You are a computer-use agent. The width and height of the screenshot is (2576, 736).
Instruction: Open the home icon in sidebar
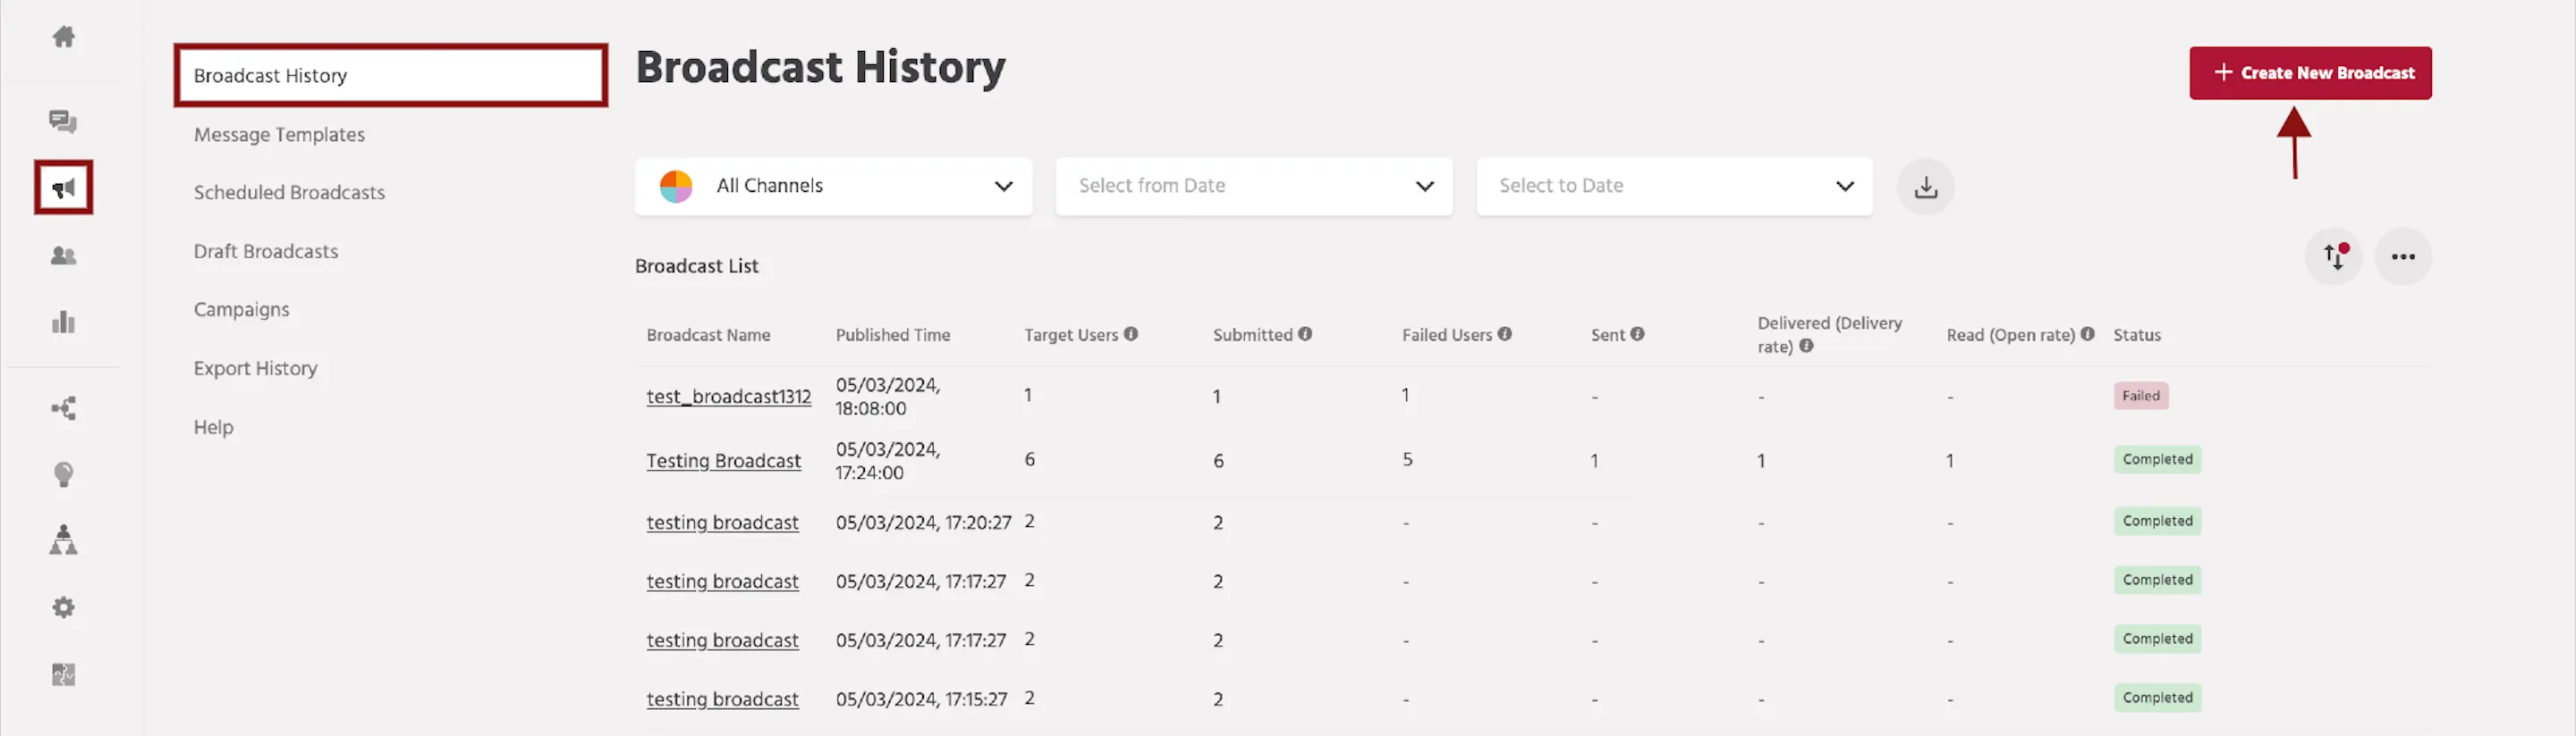(x=63, y=37)
